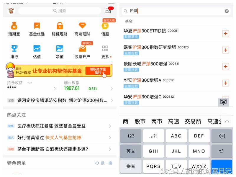Viewport: 236px width, 177px height.
Task: Refresh 特色榜单 with 换一换 link
Action: click(x=104, y=163)
